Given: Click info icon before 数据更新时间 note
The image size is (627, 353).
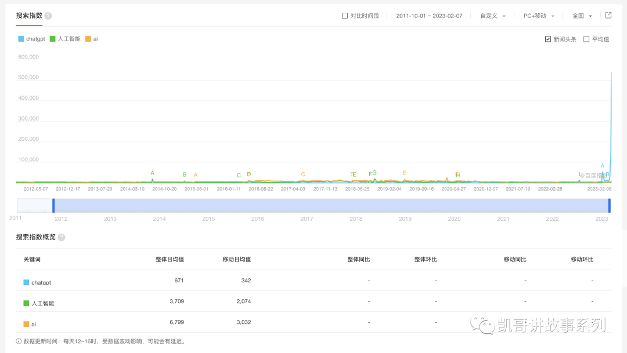Looking at the screenshot, I should (x=19, y=341).
